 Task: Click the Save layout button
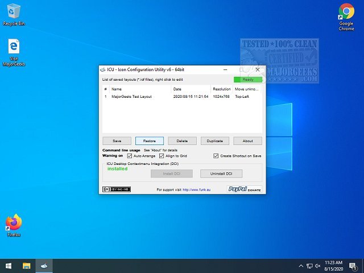[117, 141]
